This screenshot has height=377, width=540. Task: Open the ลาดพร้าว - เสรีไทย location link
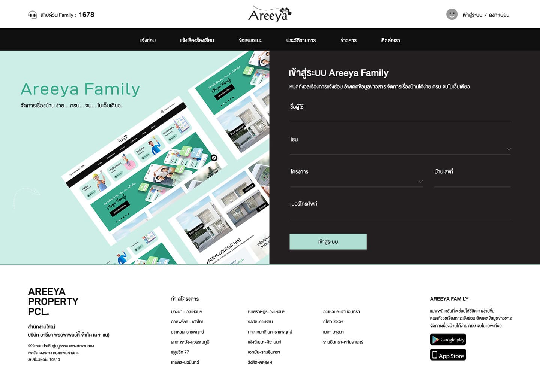point(187,322)
